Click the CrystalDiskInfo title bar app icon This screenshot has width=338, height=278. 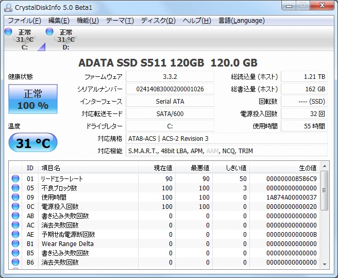click(8, 8)
